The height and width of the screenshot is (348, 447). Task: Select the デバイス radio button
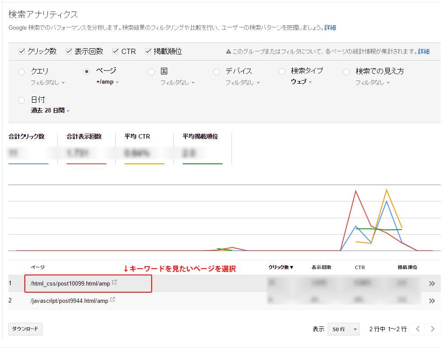pos(217,72)
